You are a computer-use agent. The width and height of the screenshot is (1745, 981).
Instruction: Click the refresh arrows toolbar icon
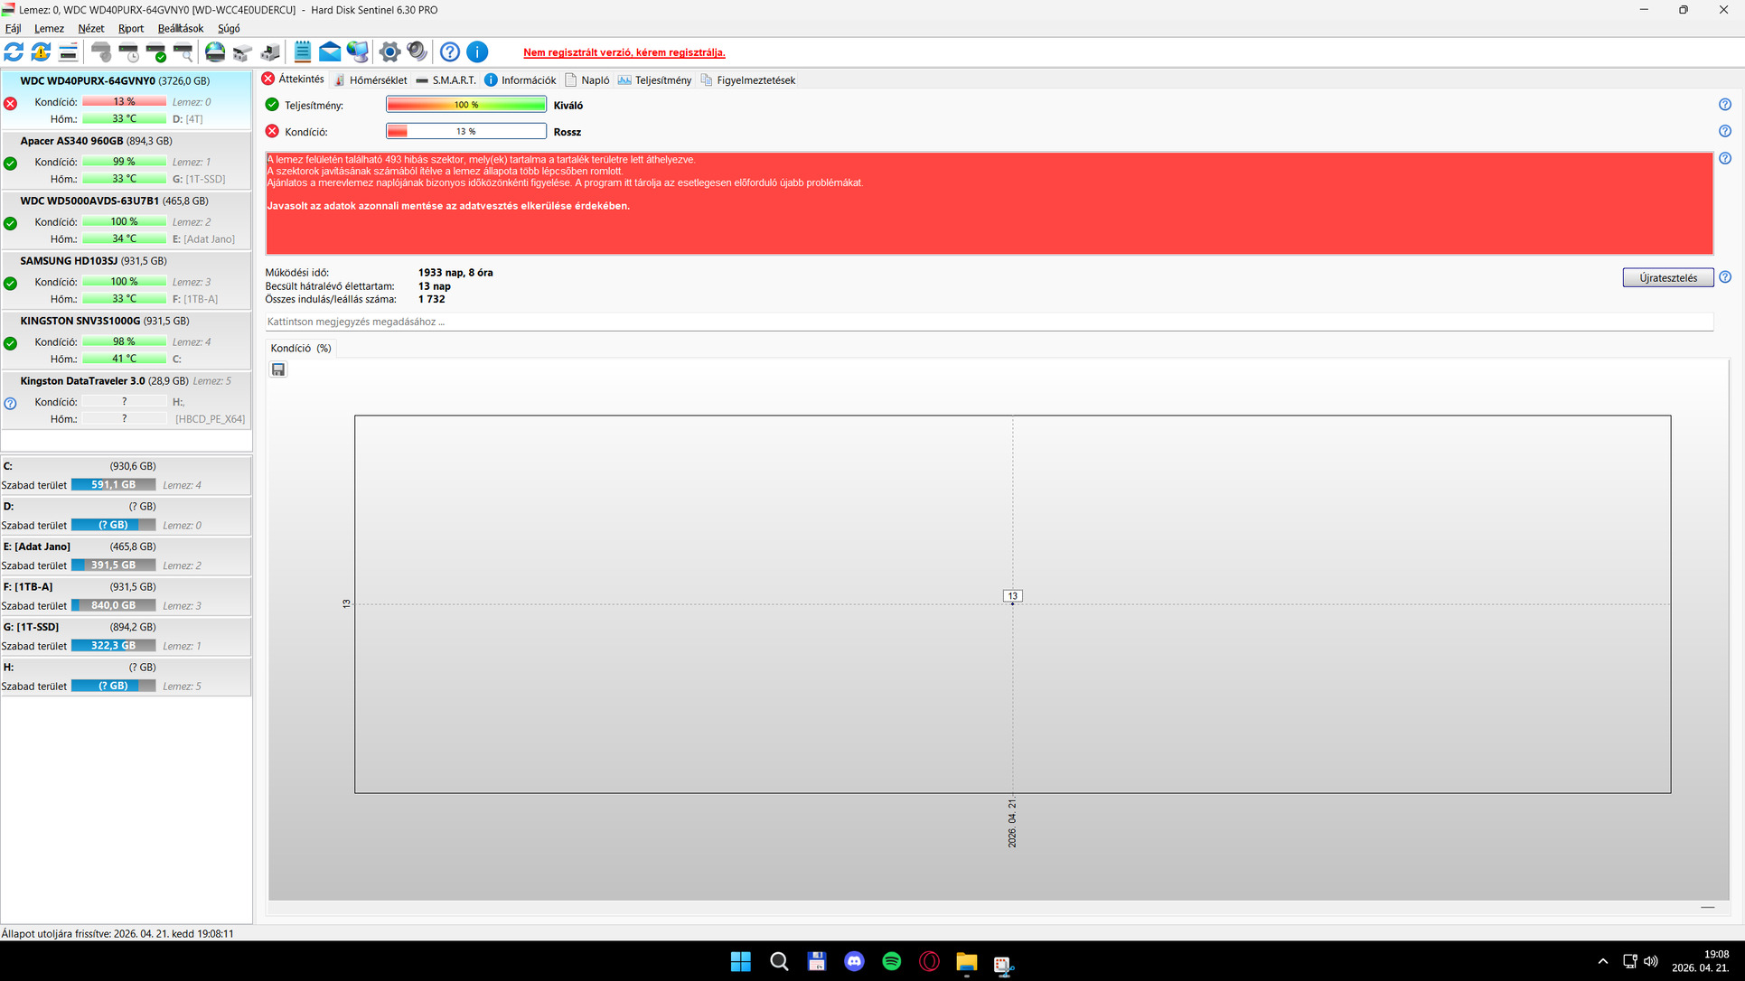coord(14,52)
